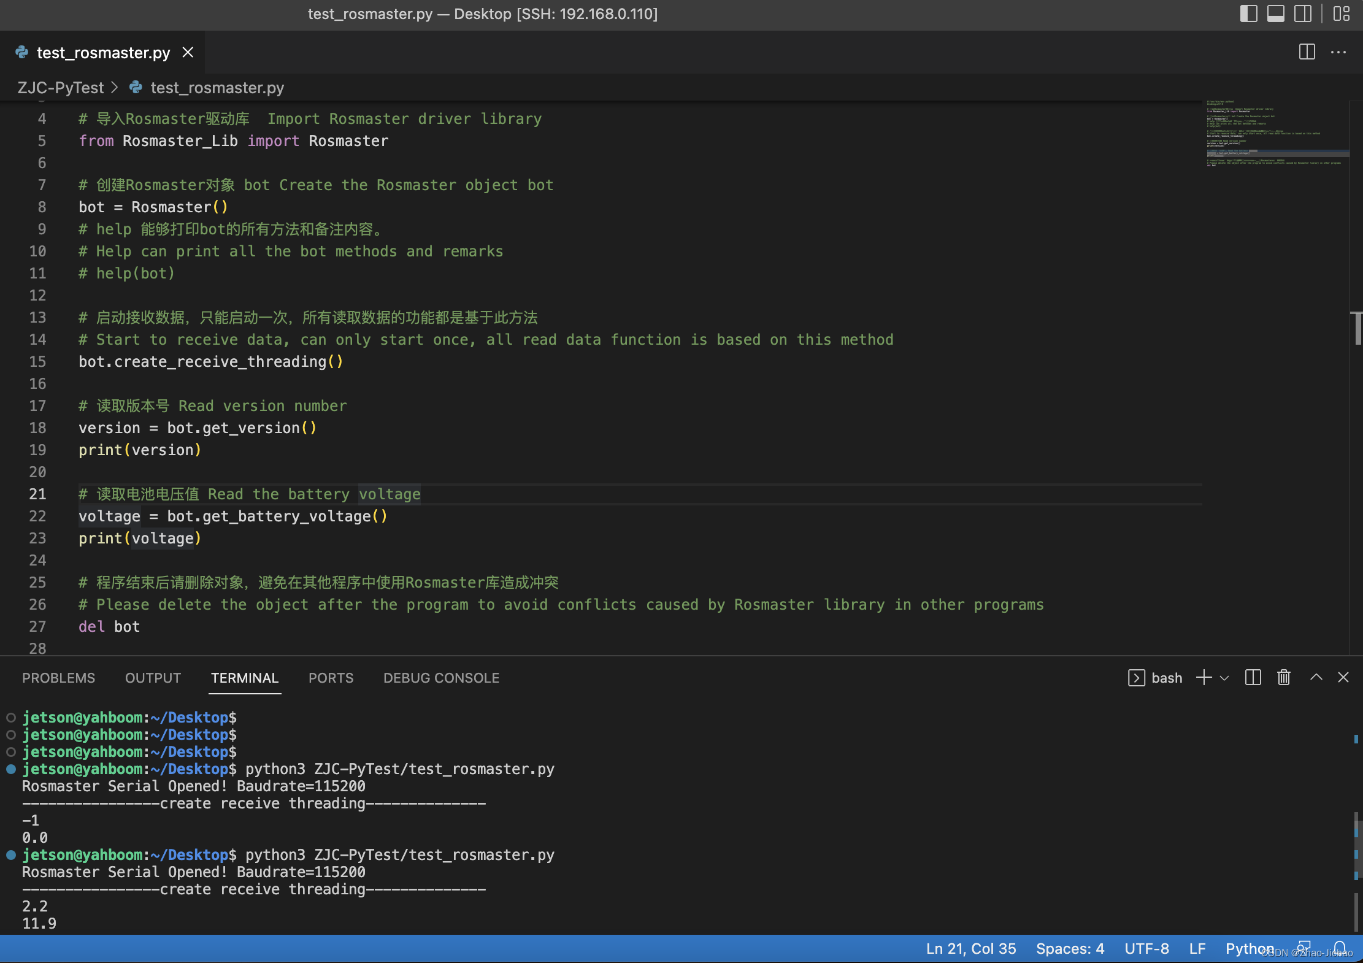Toggle the secondary sidebar layout icon

pyautogui.click(x=1303, y=13)
